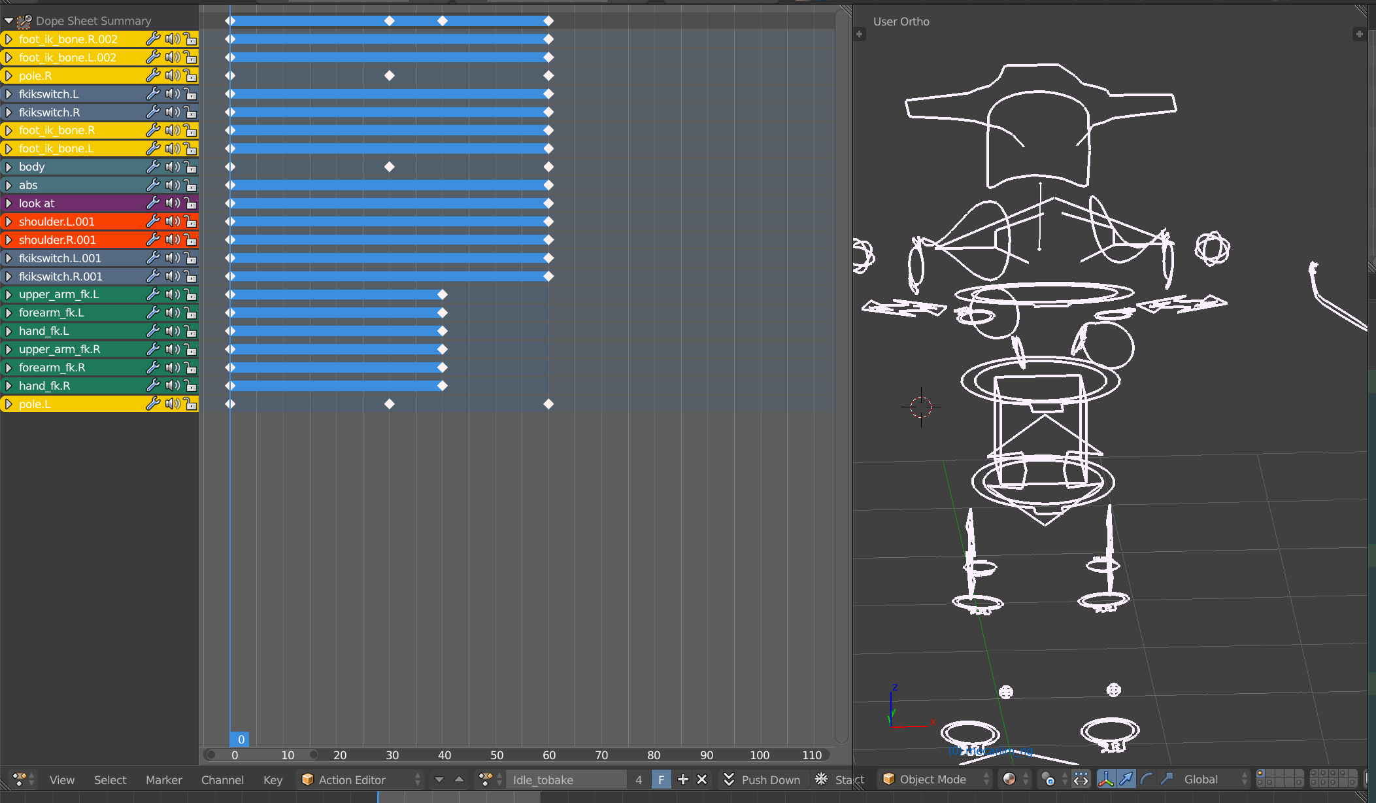The width and height of the screenshot is (1376, 803).
Task: Select the Translate manipulator arrow icon
Action: tap(1127, 779)
